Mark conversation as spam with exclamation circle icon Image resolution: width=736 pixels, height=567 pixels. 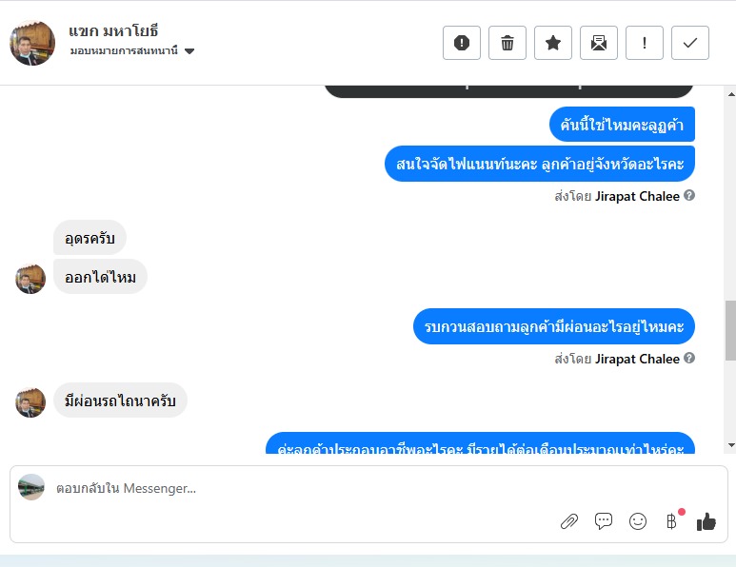462,43
